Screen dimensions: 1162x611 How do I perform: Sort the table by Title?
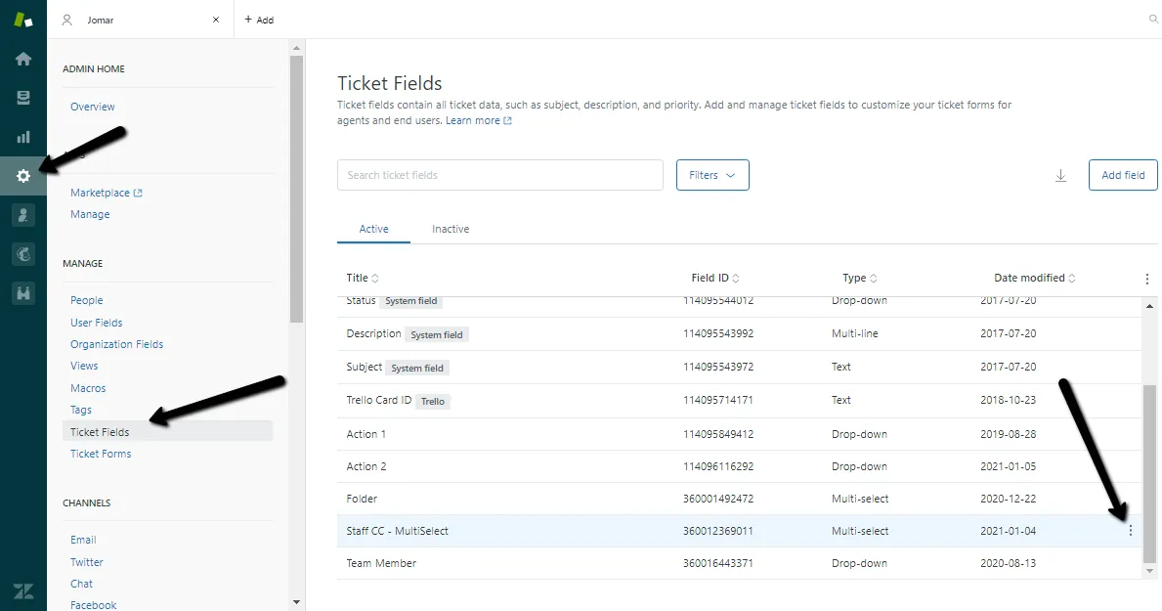363,278
